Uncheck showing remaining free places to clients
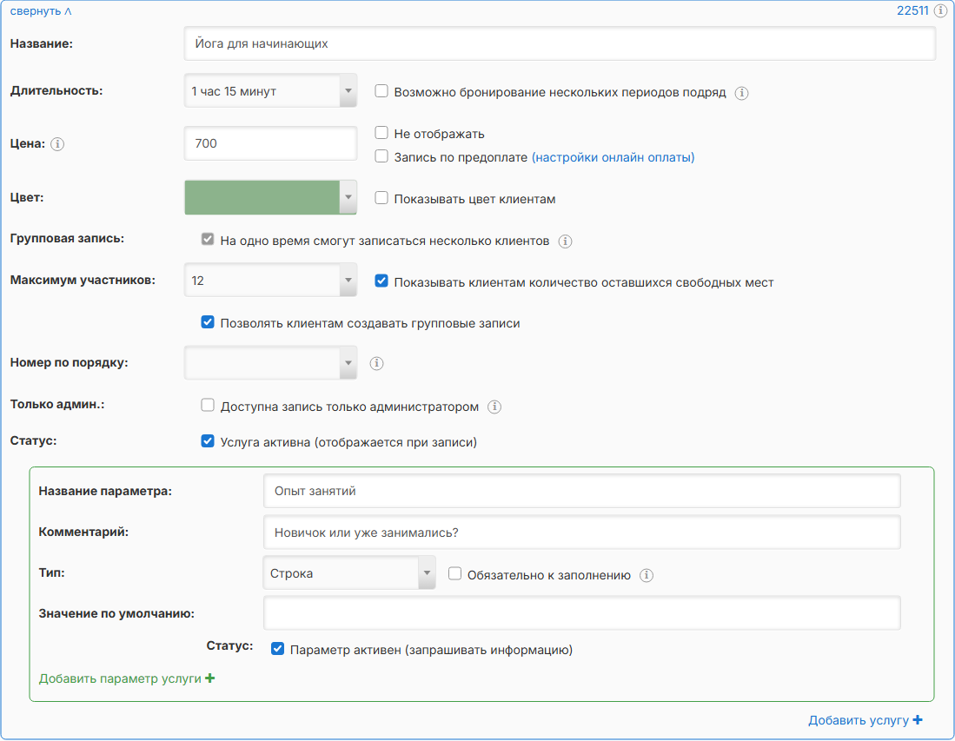The height and width of the screenshot is (741, 955). point(381,281)
